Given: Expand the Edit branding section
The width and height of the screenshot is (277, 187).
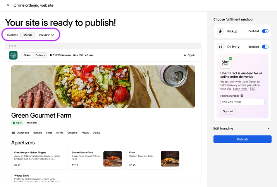Looking at the screenshot, I should 268,129.
